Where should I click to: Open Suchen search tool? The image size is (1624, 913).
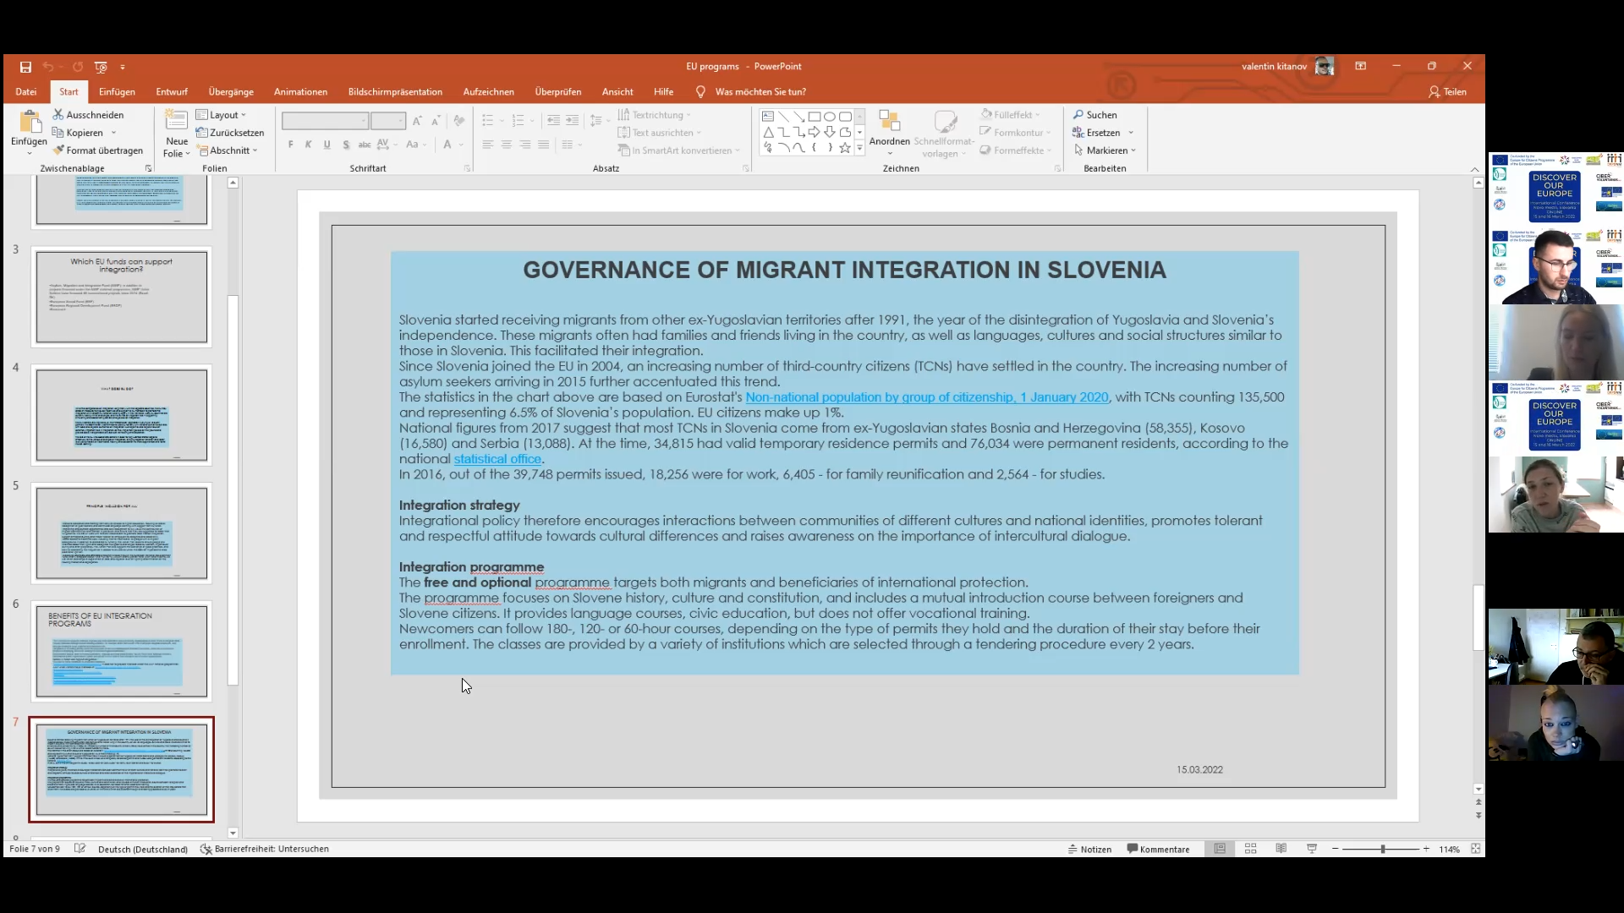tap(1095, 115)
